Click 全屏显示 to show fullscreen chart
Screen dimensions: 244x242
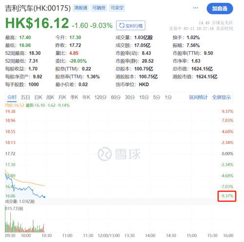(x=222, y=97)
